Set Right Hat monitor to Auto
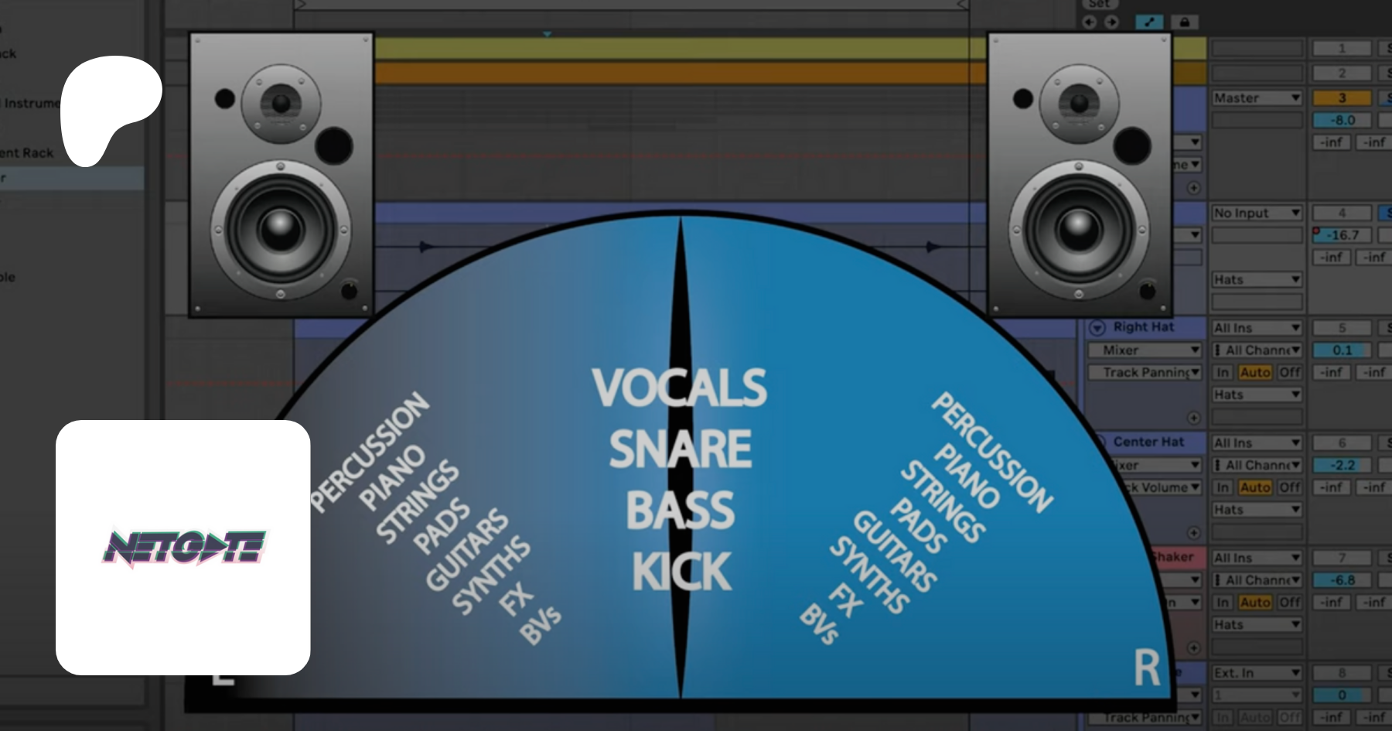1392x731 pixels. [x=1255, y=372]
